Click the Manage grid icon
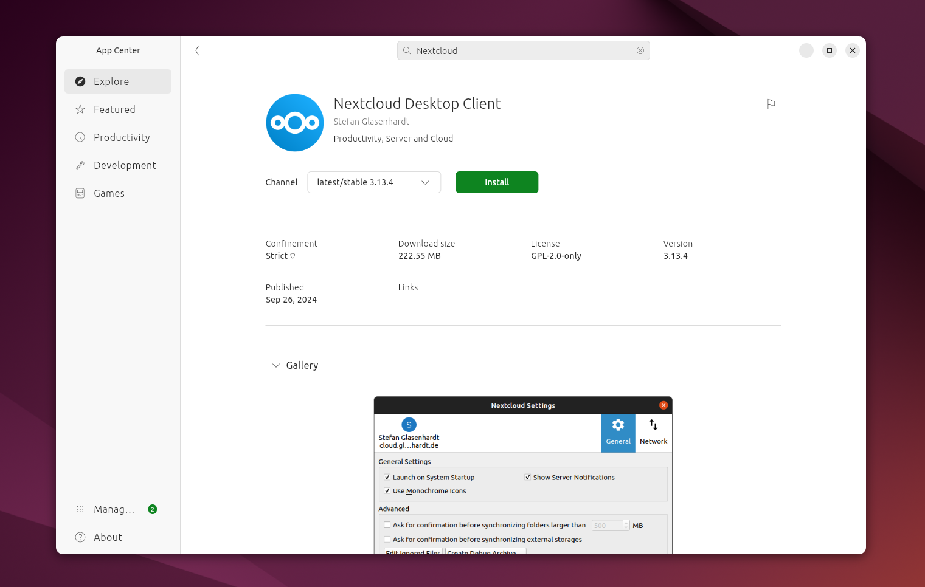 (x=80, y=509)
